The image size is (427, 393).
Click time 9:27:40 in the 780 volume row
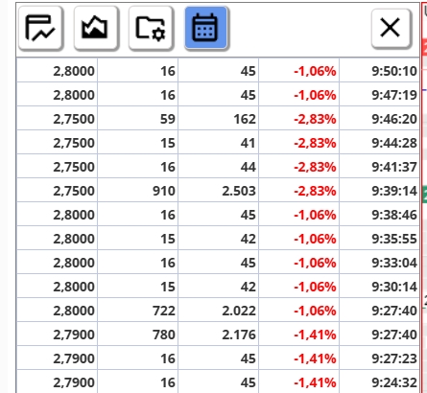(x=394, y=335)
